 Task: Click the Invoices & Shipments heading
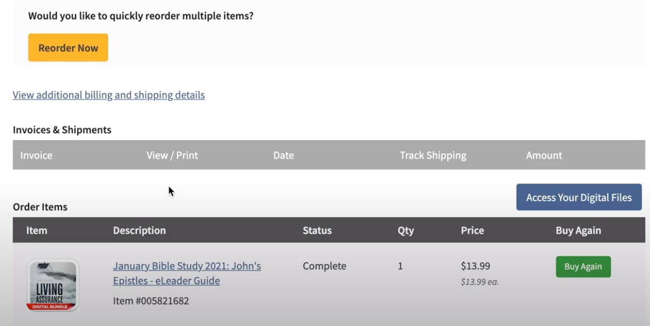(62, 130)
